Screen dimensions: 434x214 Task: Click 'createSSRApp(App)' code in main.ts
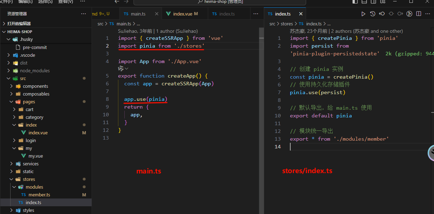187,84
